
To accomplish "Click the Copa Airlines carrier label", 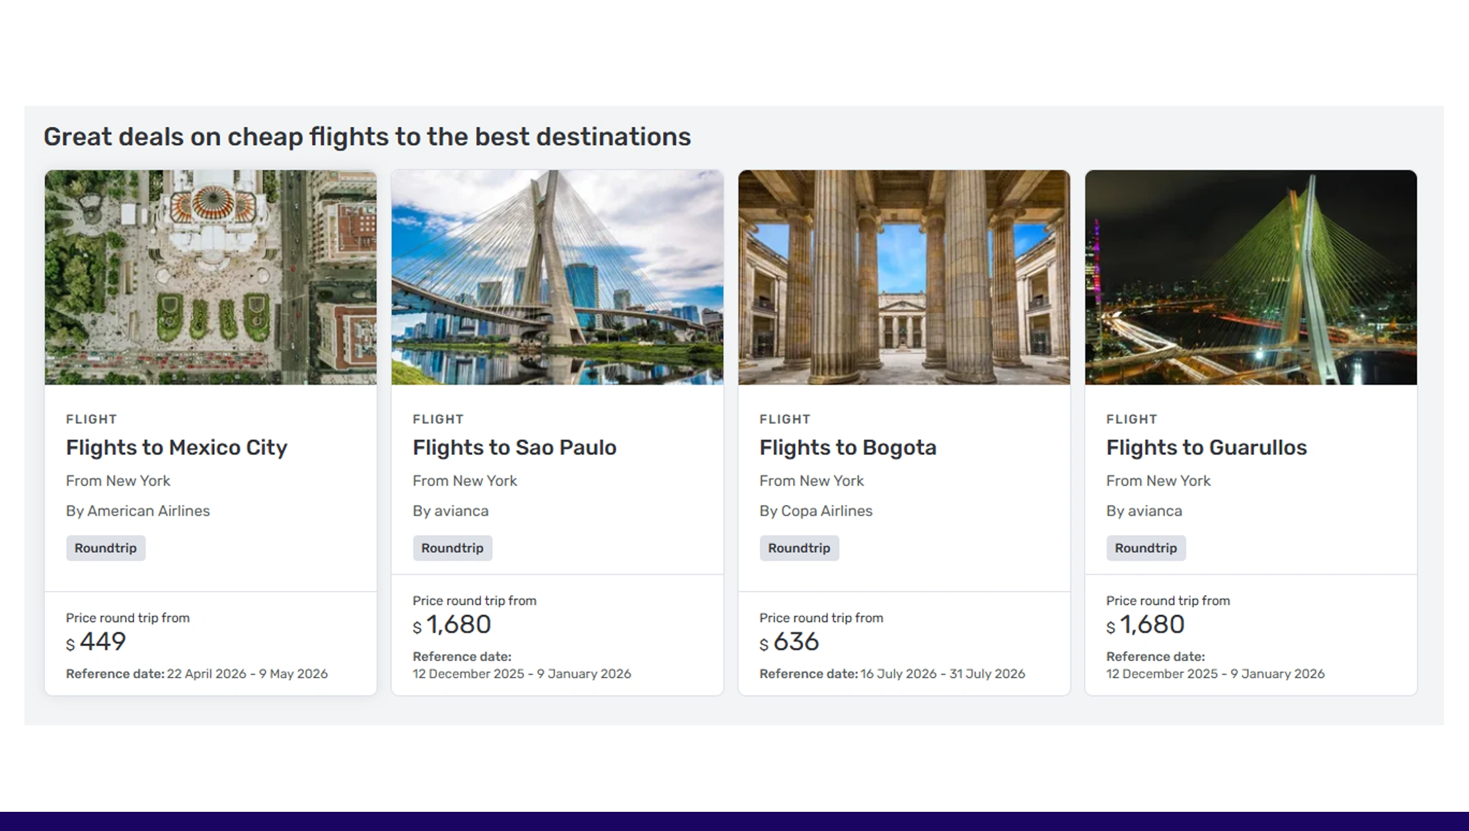I will click(815, 510).
